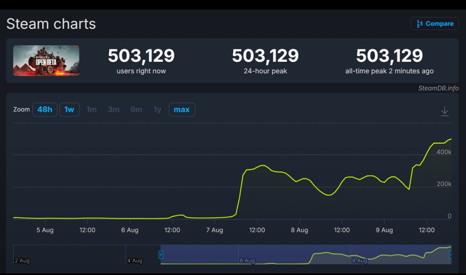
Task: Choose the 3m zoom option
Action: (x=114, y=109)
